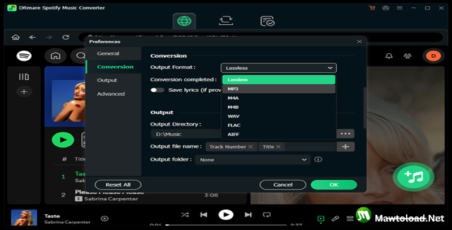Click the shopping cart purchase icon
Viewport: 452px width, 230px height.
[372, 8]
